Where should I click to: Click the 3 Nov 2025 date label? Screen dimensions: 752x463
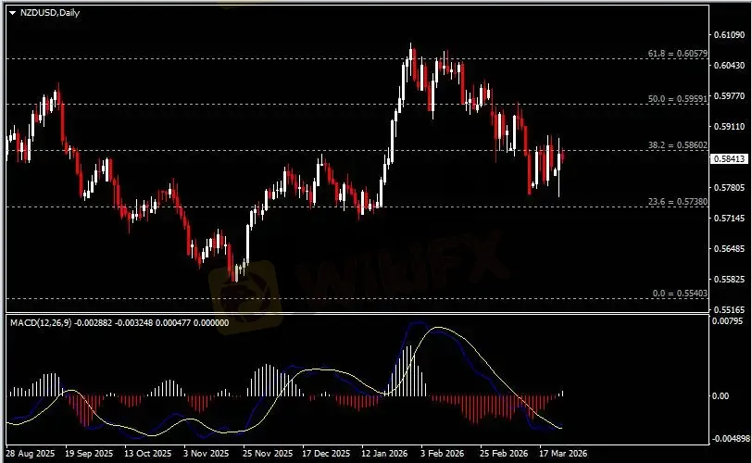click(207, 454)
